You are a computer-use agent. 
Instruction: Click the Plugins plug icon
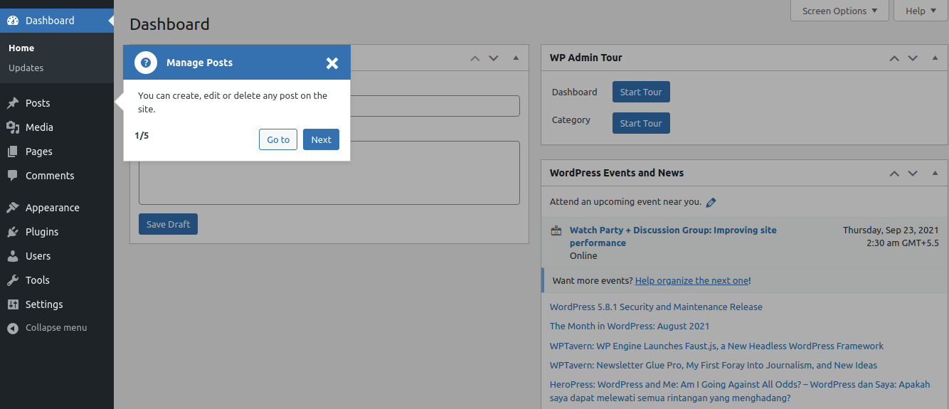(x=13, y=232)
